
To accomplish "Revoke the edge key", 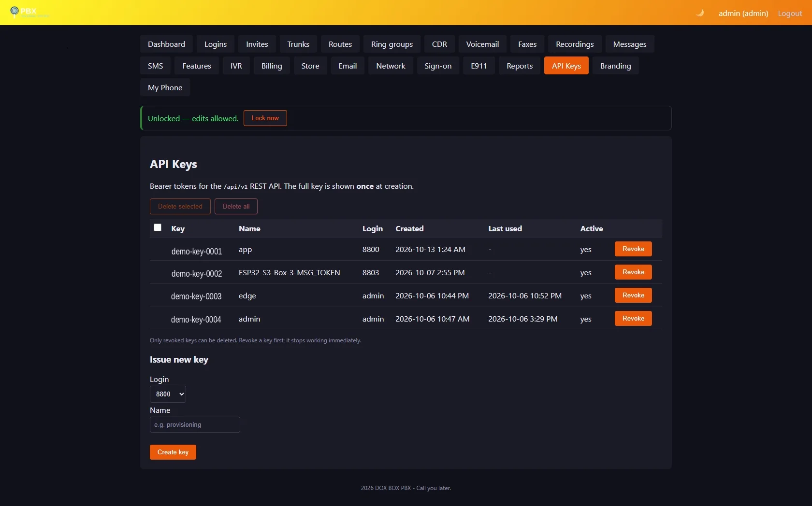I will [x=633, y=295].
